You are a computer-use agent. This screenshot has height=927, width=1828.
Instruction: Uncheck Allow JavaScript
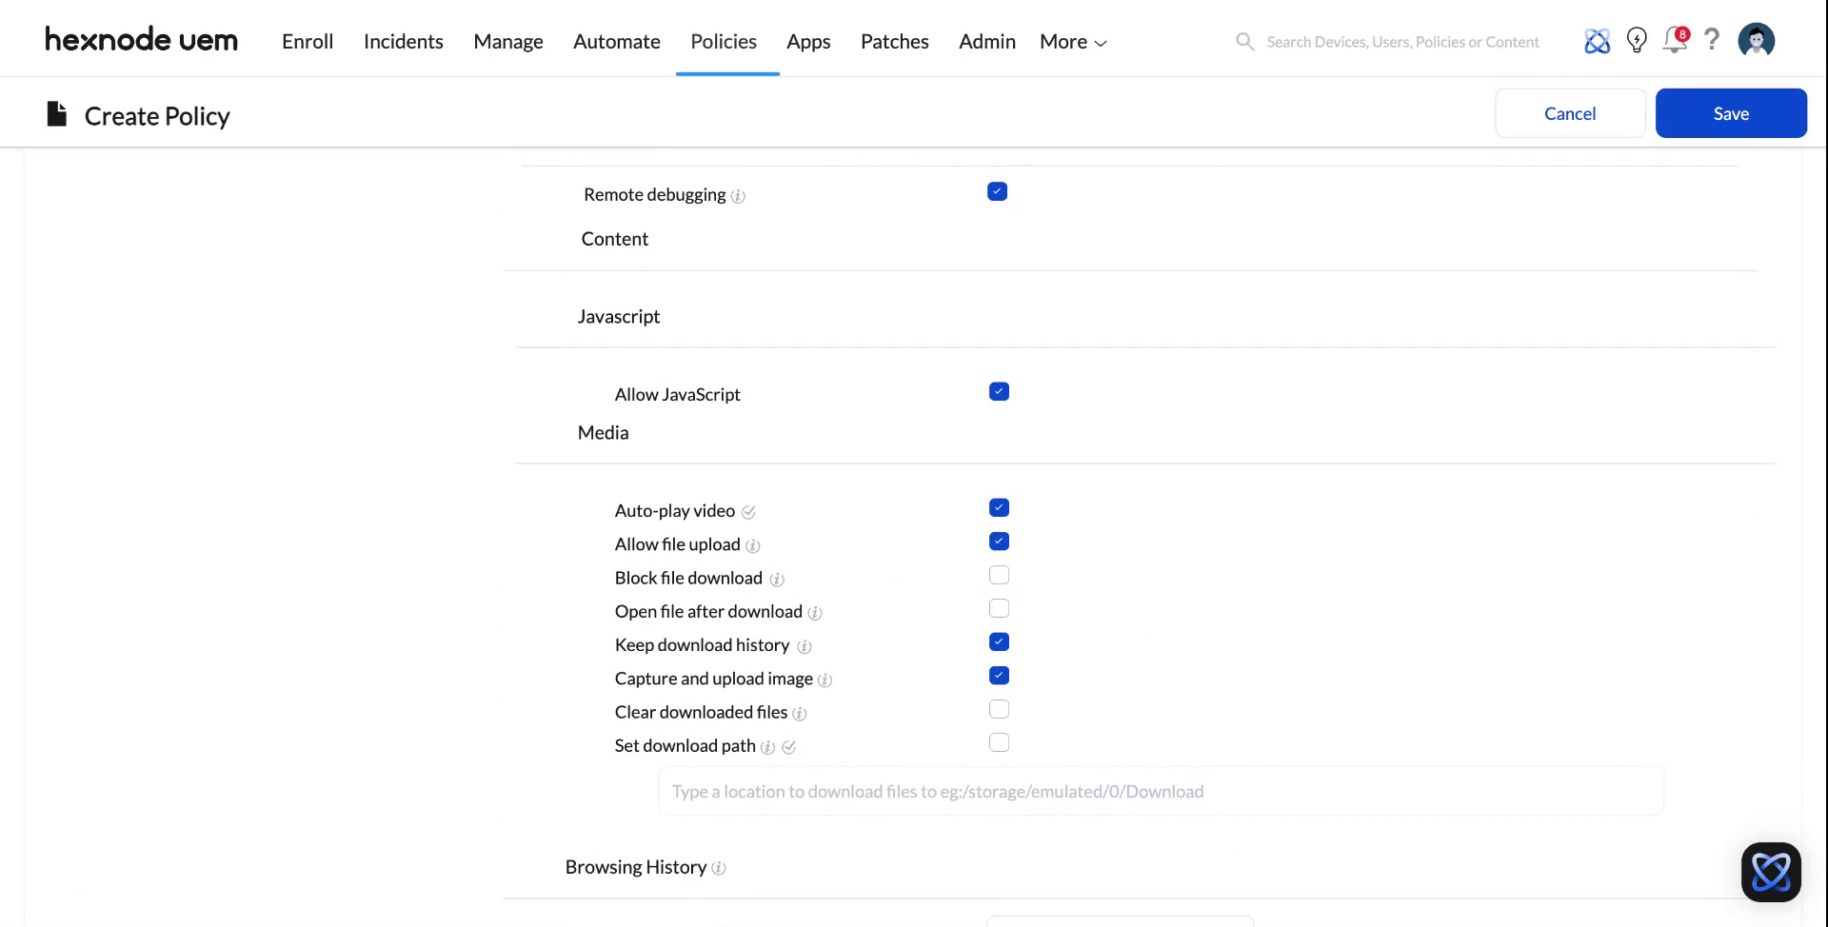coord(998,391)
